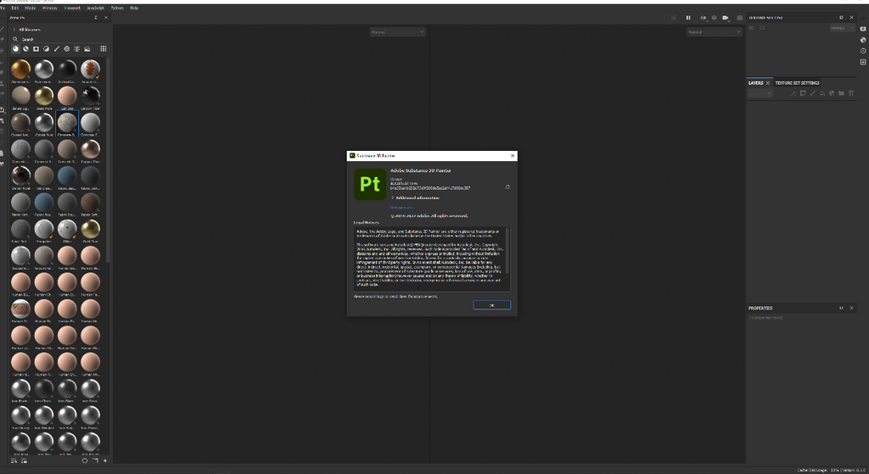Pause the viewport rendering
869x474 pixels.
pyautogui.click(x=688, y=18)
